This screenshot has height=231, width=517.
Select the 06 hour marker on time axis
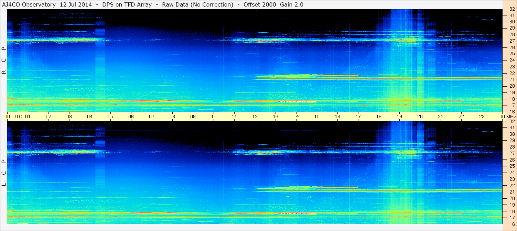click(x=131, y=117)
